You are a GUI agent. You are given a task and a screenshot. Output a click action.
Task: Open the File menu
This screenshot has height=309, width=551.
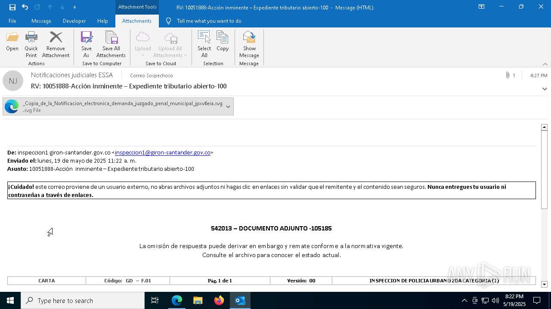(12, 21)
